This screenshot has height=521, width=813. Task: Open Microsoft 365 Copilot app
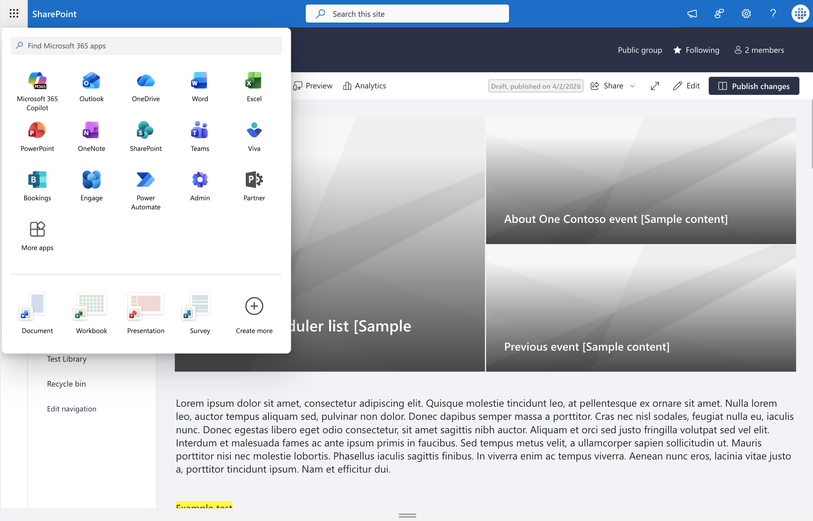37,91
